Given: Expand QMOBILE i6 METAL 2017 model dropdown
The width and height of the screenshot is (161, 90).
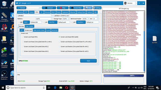Looking at the screenshot, I should click(x=98, y=16).
